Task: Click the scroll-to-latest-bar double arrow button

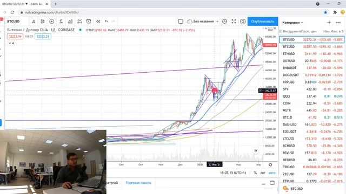Action: (256, 151)
